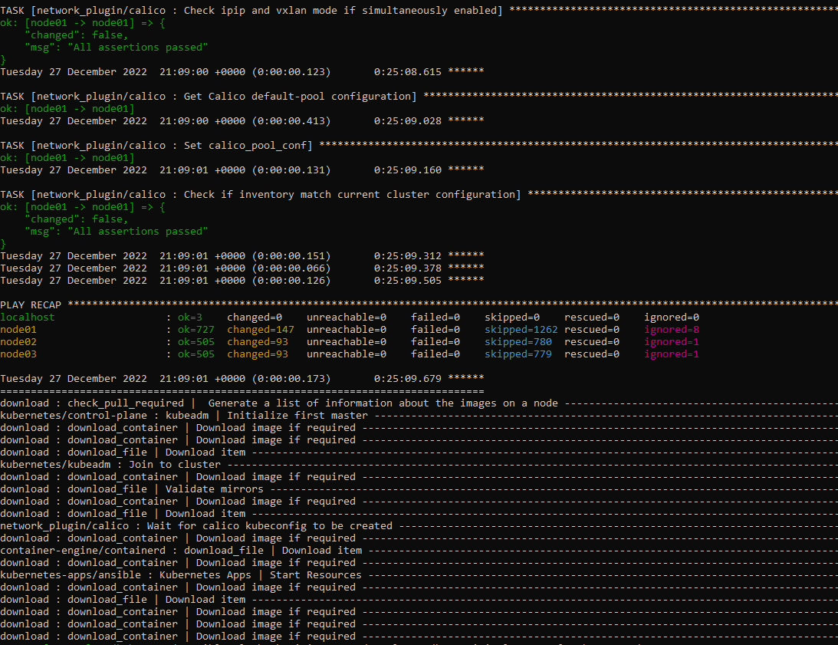Screen dimensions: 838x645
Task: Select the changed=147 value
Action: pyautogui.click(x=260, y=330)
